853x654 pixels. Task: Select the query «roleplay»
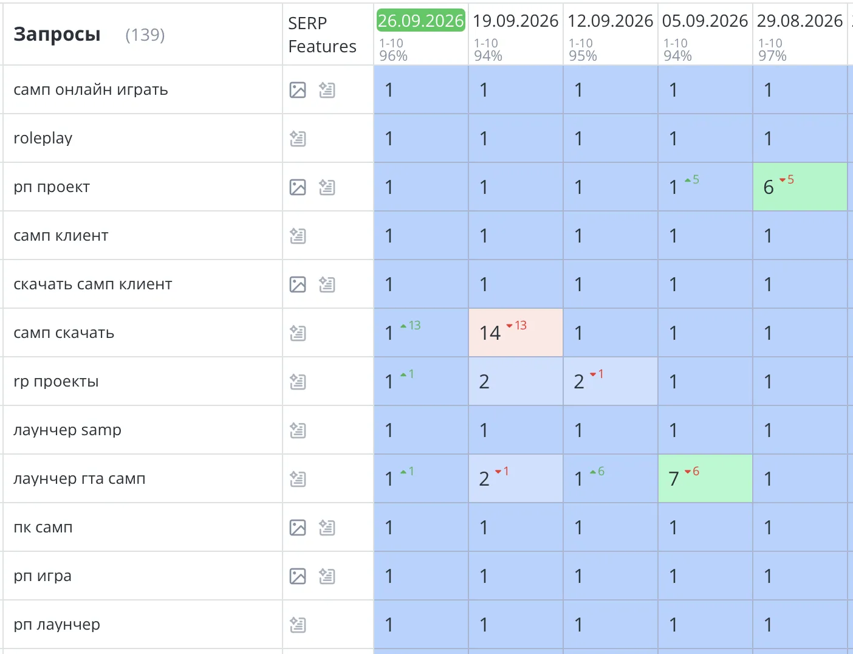point(43,139)
